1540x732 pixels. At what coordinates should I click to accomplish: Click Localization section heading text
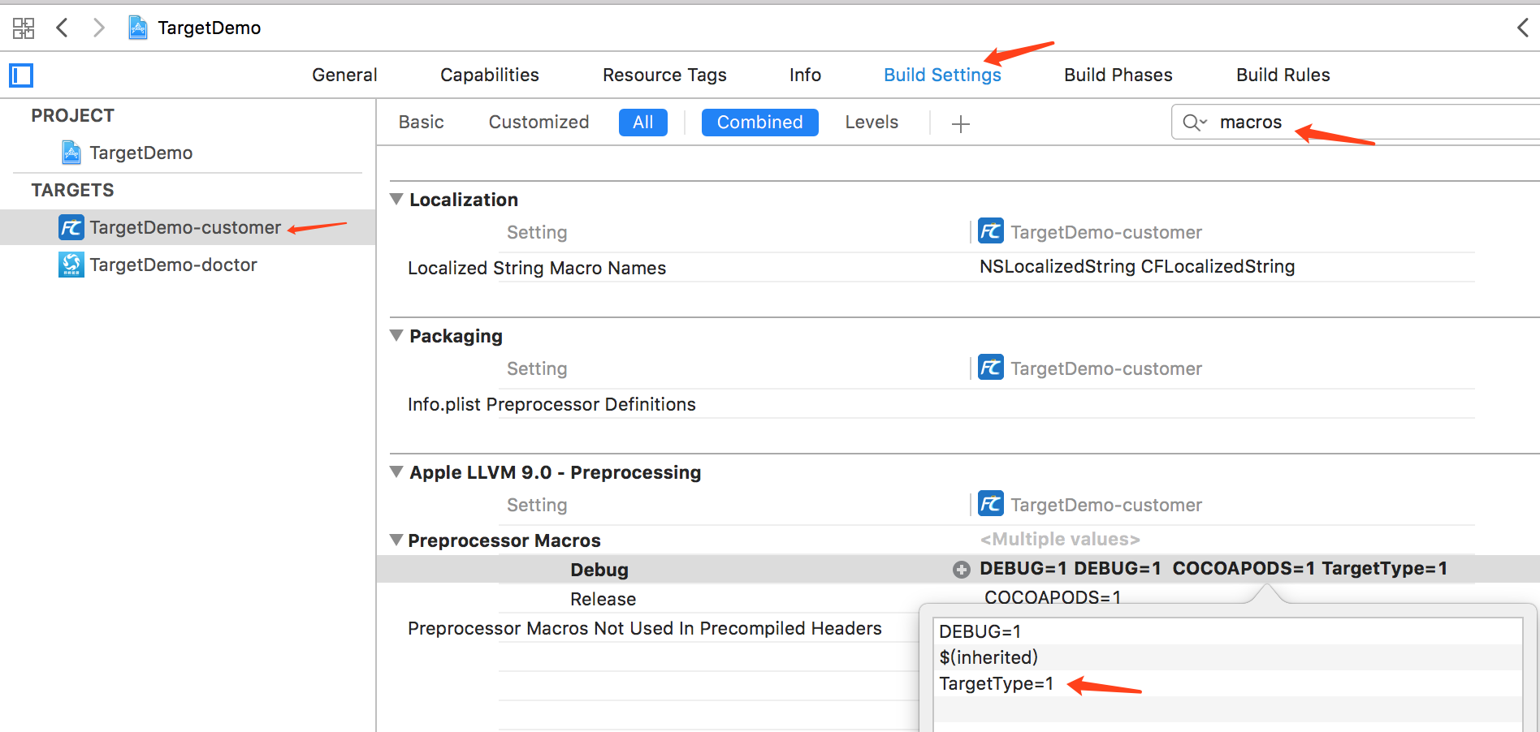tap(464, 200)
